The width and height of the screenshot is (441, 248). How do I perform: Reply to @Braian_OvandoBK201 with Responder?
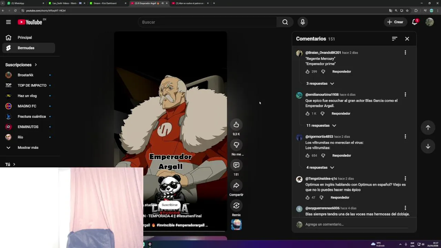pyautogui.click(x=341, y=72)
